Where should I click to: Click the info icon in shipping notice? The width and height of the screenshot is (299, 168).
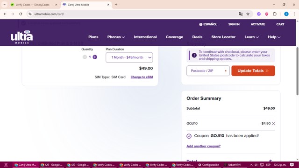pos(194,55)
